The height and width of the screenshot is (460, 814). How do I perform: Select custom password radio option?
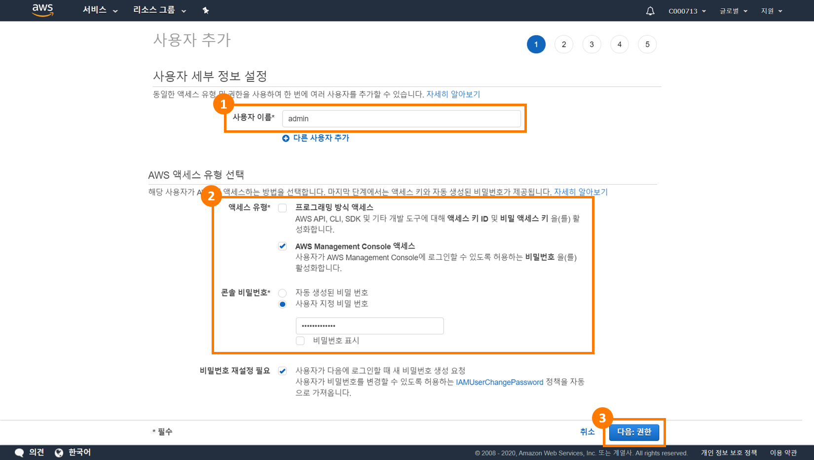(x=282, y=304)
